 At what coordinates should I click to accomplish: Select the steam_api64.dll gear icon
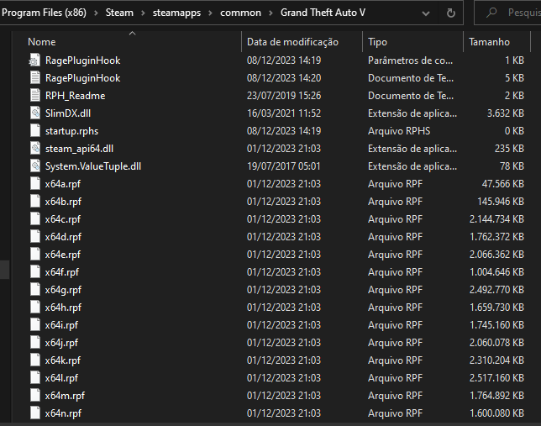(34, 148)
